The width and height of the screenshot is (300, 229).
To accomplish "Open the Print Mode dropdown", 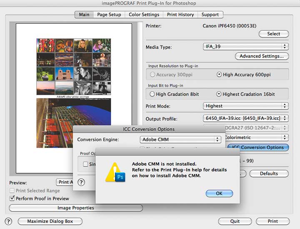I will pos(246,106).
